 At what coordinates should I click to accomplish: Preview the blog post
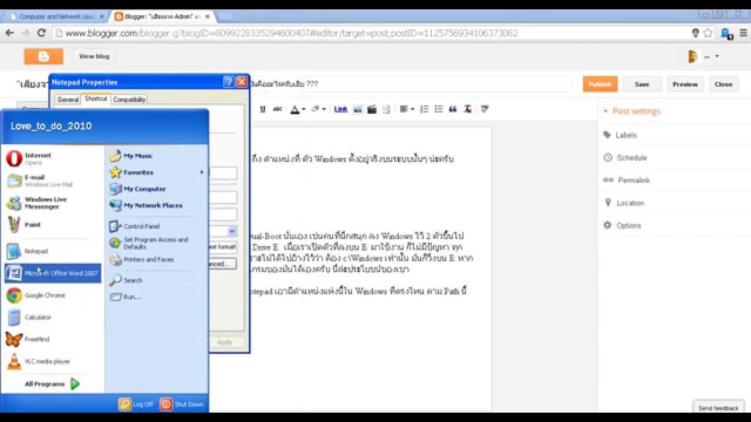[x=685, y=84]
